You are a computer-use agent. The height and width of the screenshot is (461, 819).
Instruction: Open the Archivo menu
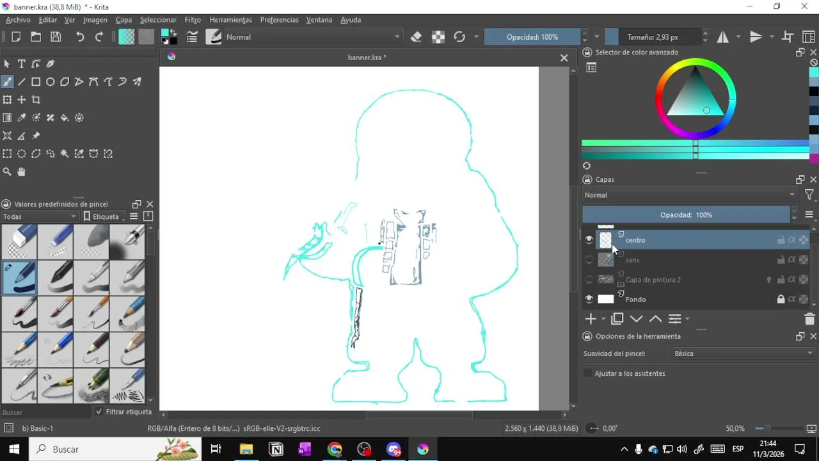[x=18, y=20]
